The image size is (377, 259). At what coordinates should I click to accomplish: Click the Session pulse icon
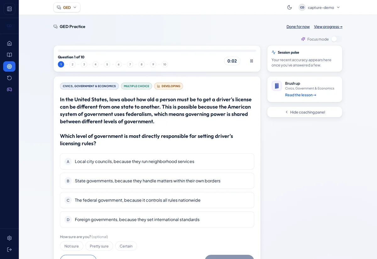[274, 52]
